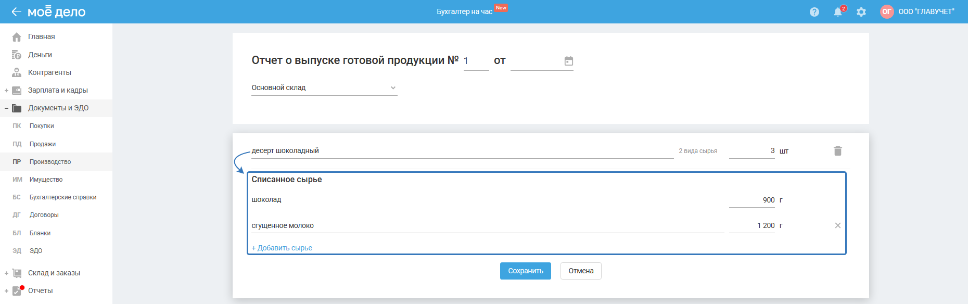968x304 pixels.
Task: Click сгущенное молоко name field
Action: [x=488, y=225]
